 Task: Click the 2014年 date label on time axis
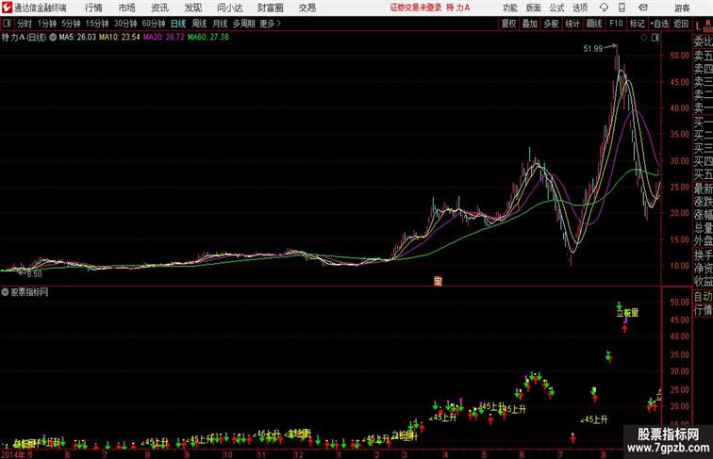(x=13, y=454)
